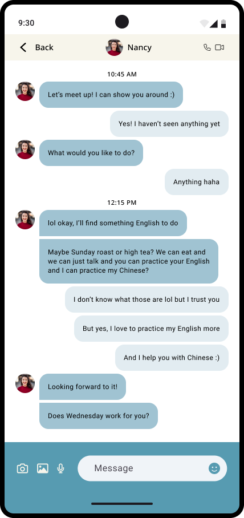The height and width of the screenshot is (518, 244).
Task: Focus the Message text field
Action: click(x=152, y=468)
